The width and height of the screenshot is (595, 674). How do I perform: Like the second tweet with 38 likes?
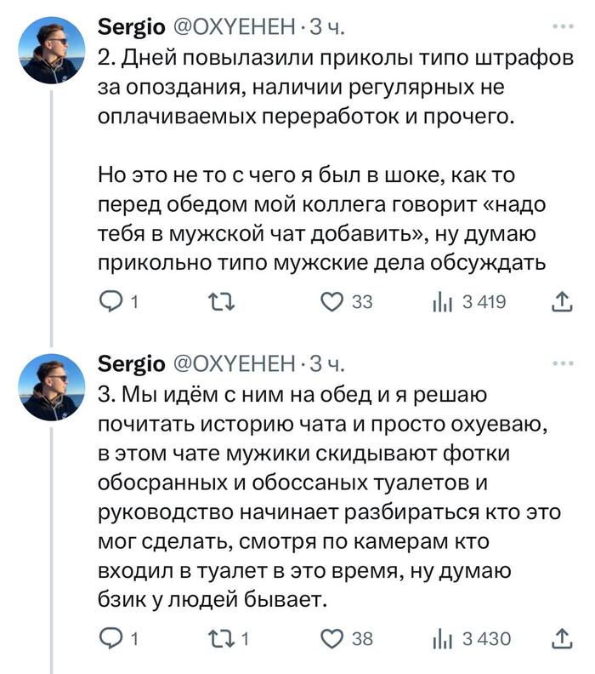tap(332, 638)
